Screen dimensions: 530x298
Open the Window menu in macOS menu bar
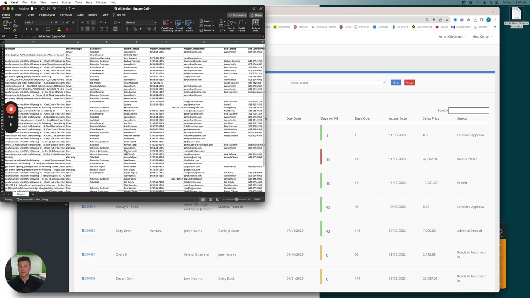point(101,2)
